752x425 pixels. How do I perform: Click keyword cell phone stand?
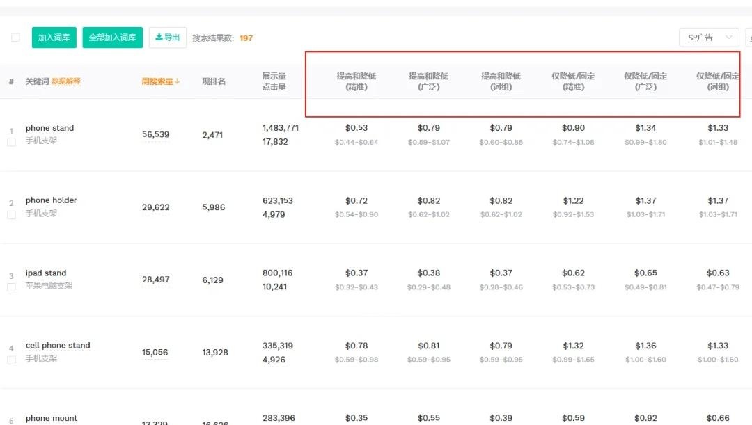58,346
